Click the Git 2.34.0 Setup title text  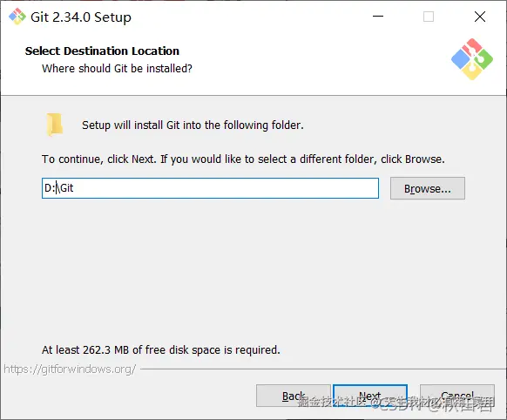[x=81, y=17]
